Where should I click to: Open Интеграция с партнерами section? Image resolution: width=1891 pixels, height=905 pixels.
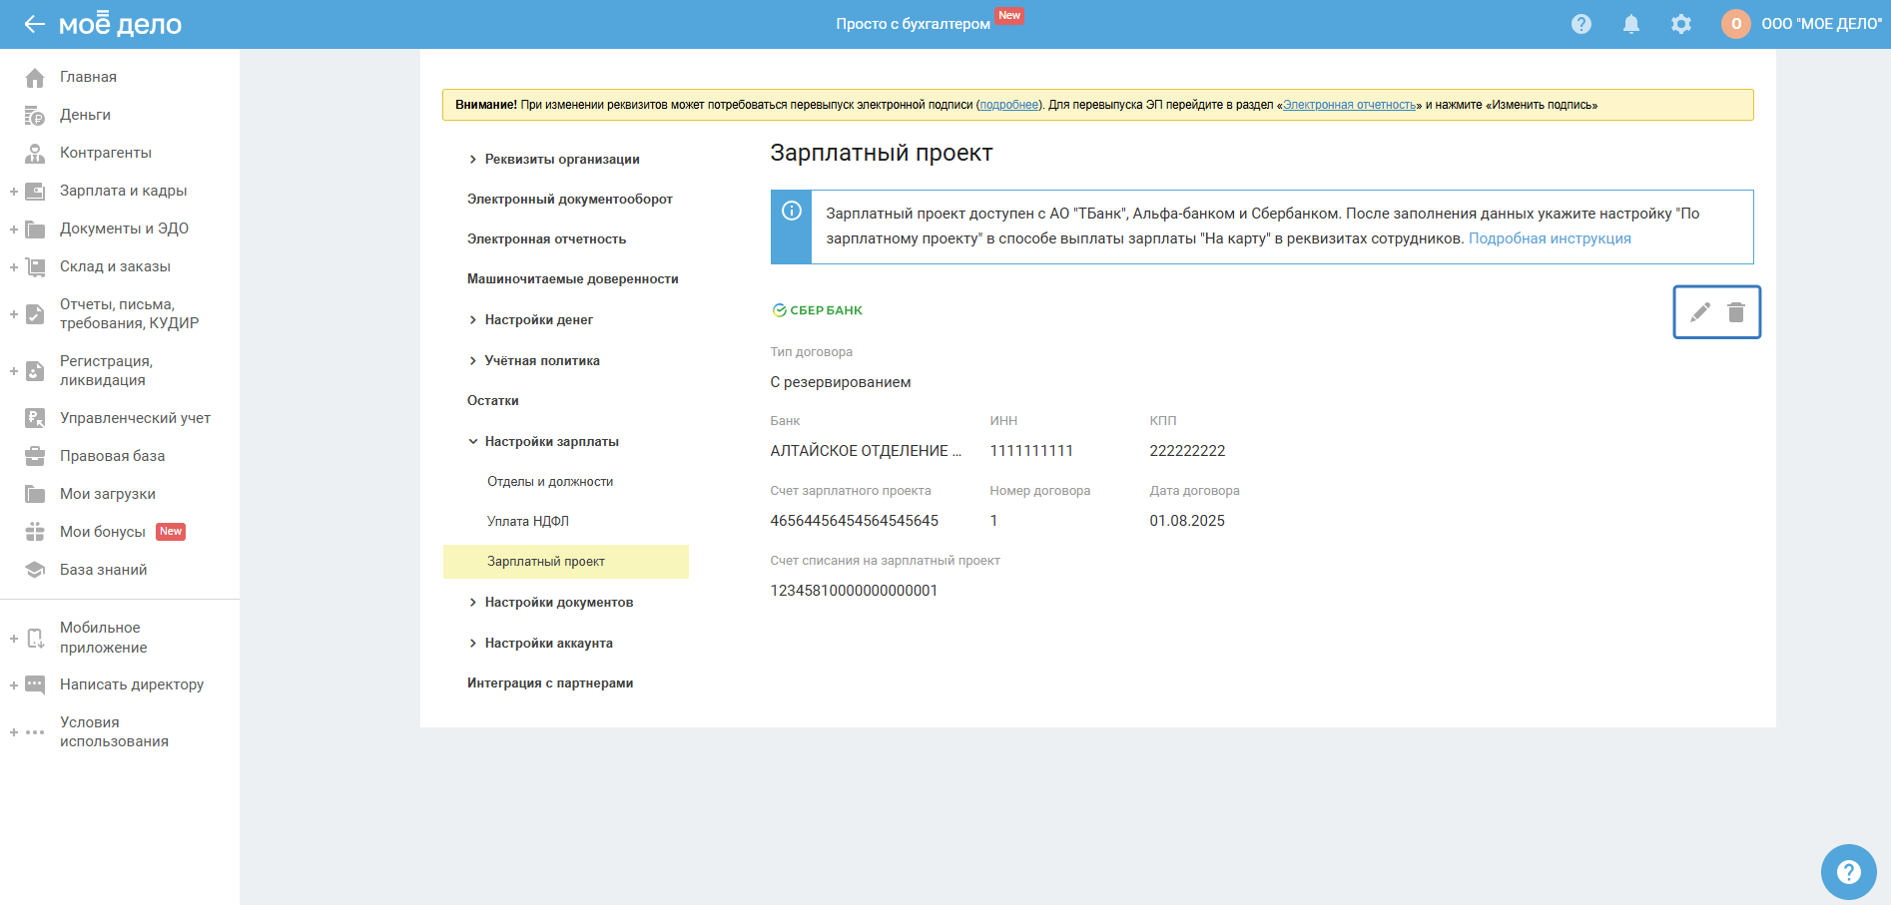point(550,683)
